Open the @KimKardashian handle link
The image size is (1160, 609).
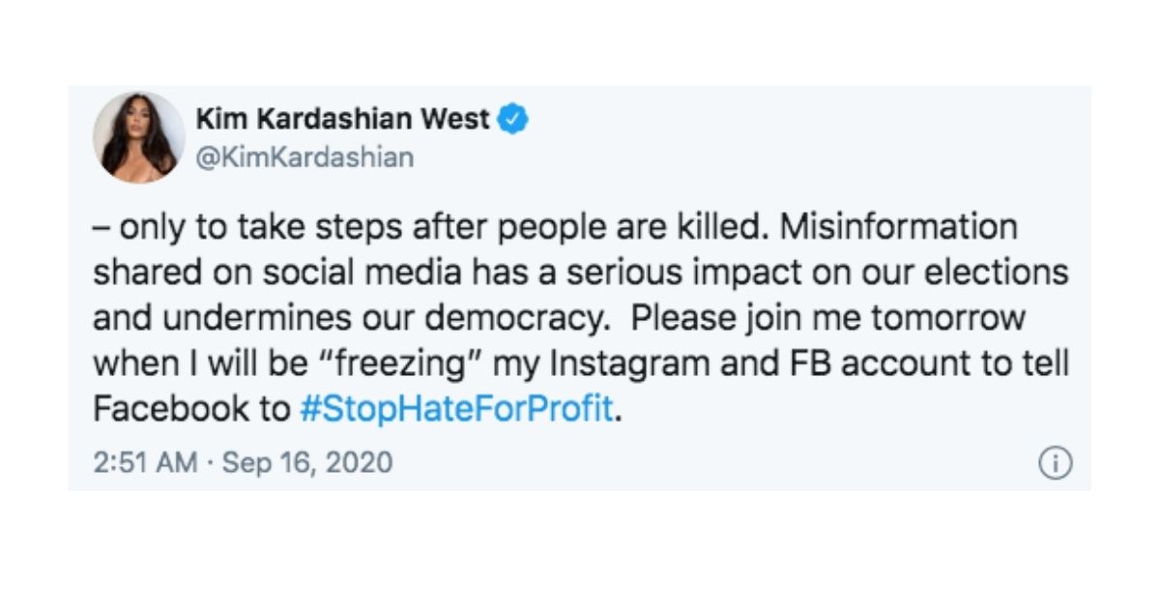pos(304,157)
